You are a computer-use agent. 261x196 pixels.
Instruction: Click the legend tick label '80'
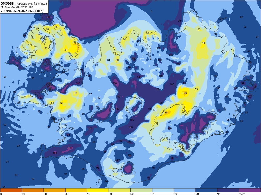click(175, 194)
